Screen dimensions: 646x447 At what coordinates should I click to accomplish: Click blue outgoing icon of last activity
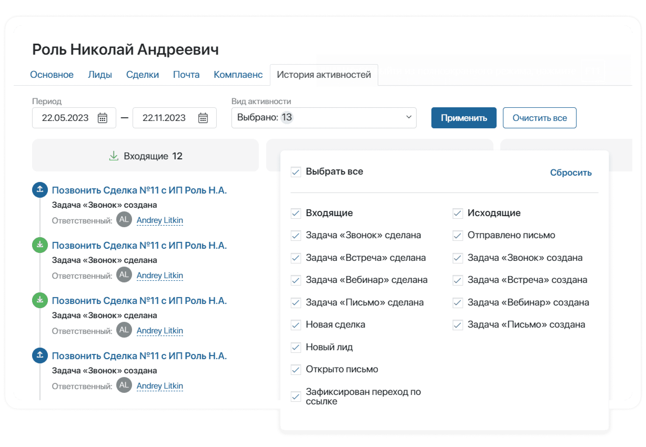[40, 355]
